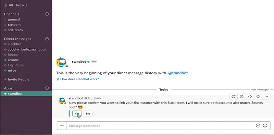274x135 pixels.
Task: Star the standbot message
Action: (x=258, y=96)
